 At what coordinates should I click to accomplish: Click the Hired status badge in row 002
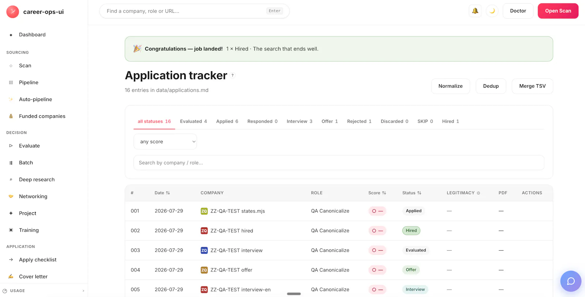click(x=411, y=231)
